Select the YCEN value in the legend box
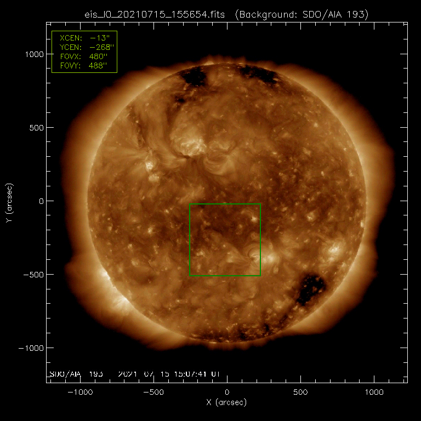 pyautogui.click(x=100, y=47)
